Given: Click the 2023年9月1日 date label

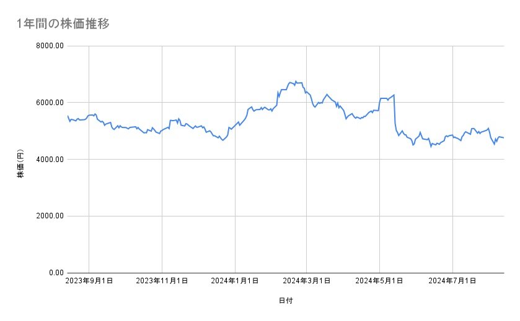Looking at the screenshot, I should click(89, 281).
